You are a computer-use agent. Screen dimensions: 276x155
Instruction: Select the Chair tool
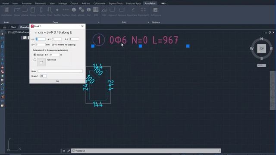(50, 12)
